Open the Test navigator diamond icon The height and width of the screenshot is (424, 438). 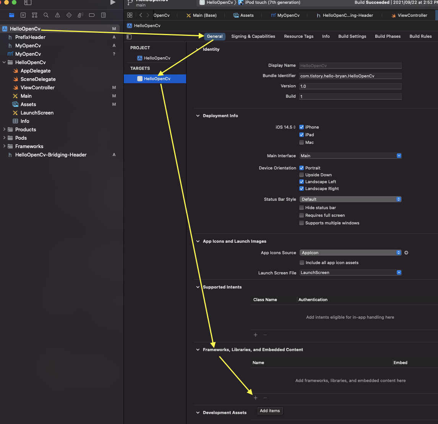click(69, 15)
